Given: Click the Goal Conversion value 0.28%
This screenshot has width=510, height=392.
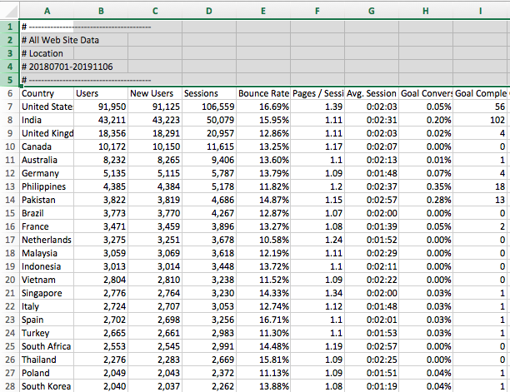Looking at the screenshot, I should (426, 200).
